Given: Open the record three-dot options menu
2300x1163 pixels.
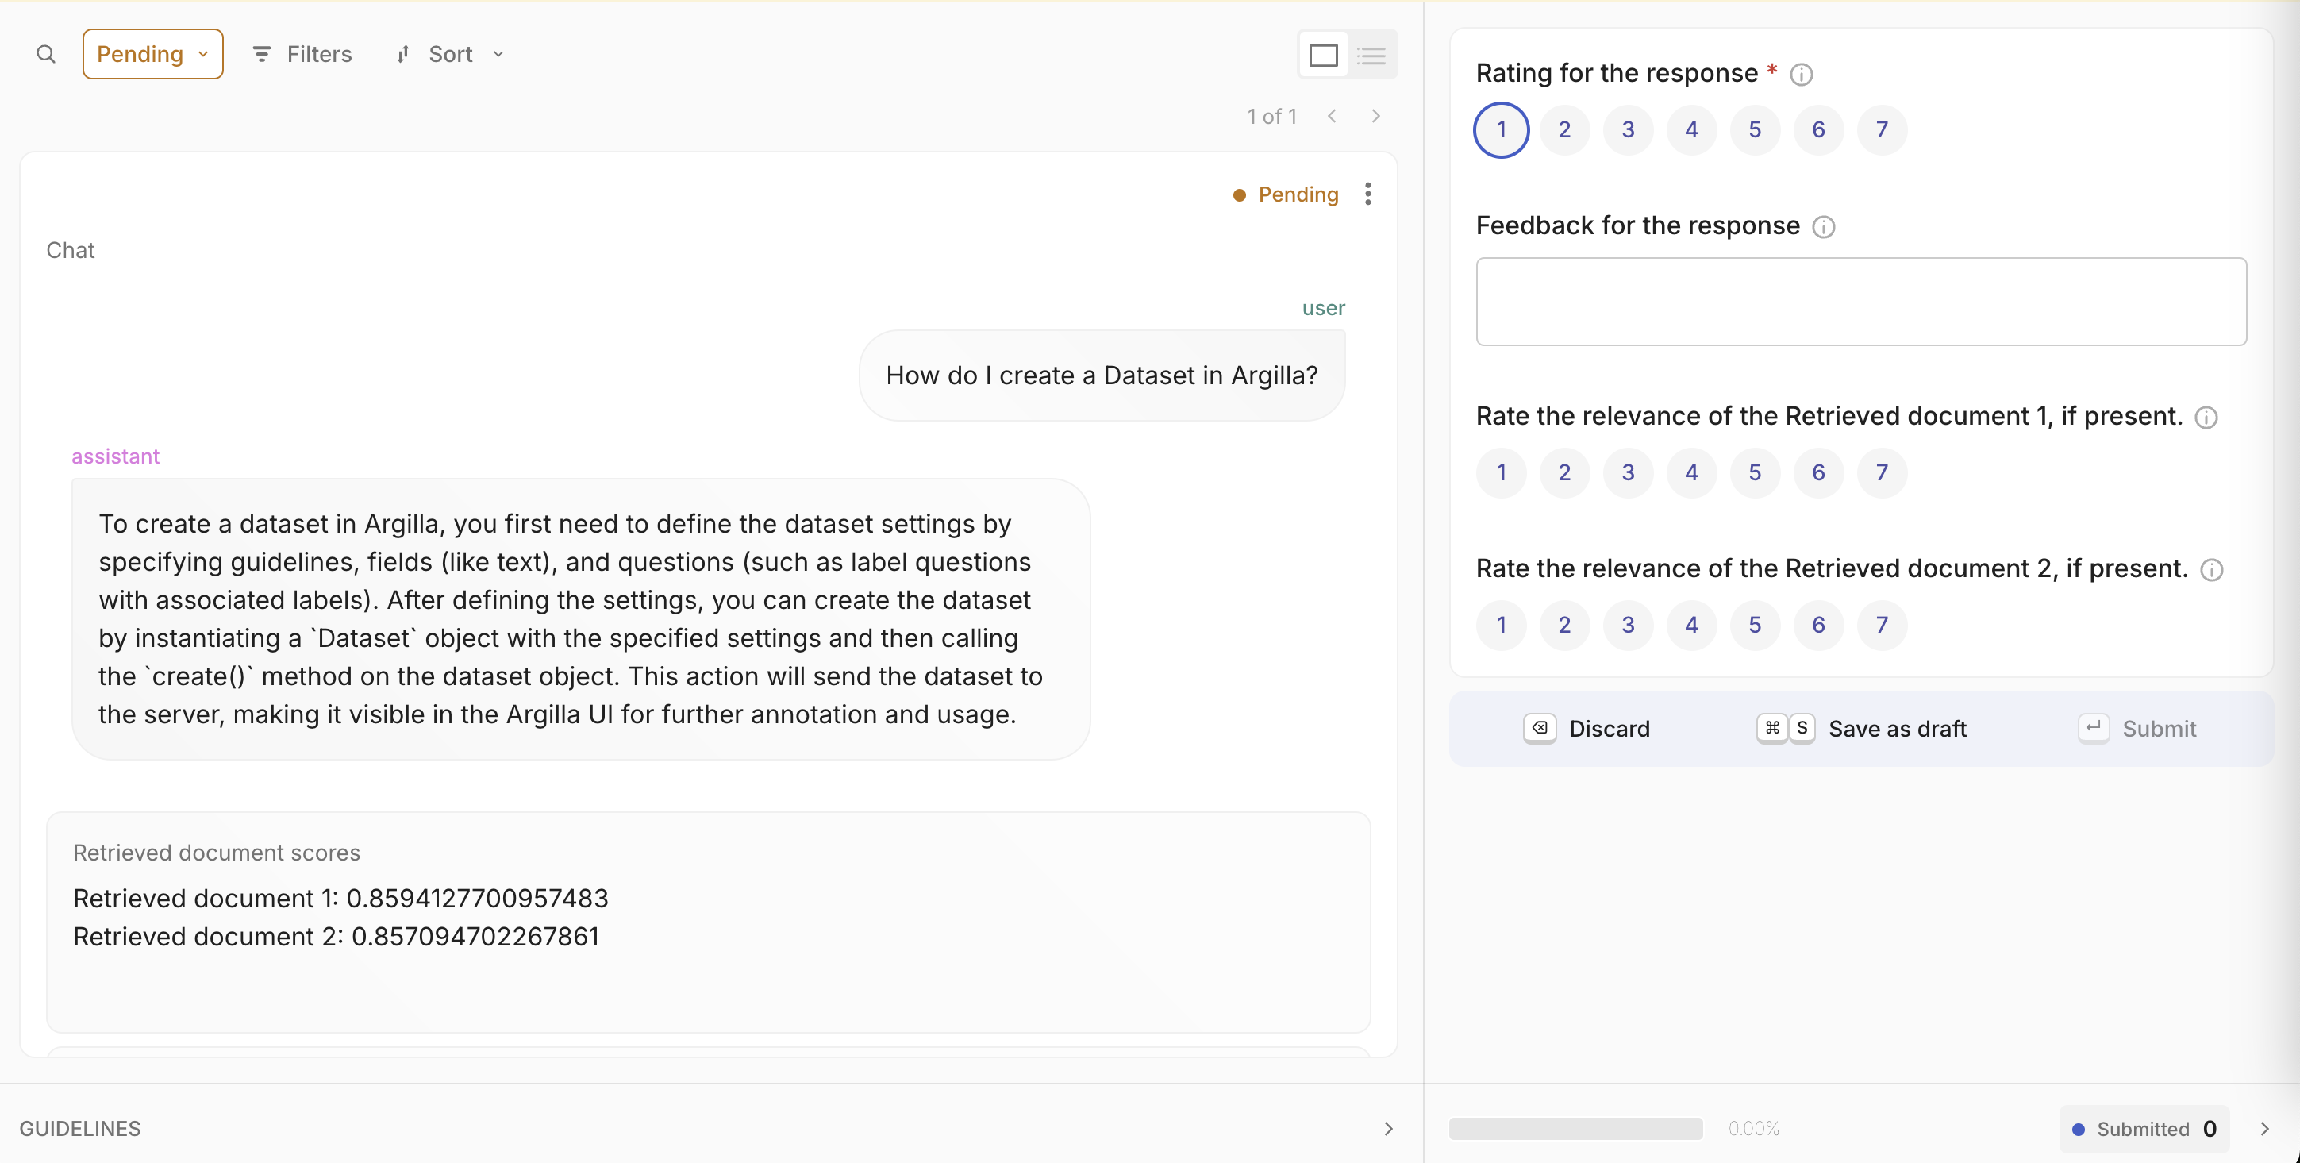Looking at the screenshot, I should 1368,194.
